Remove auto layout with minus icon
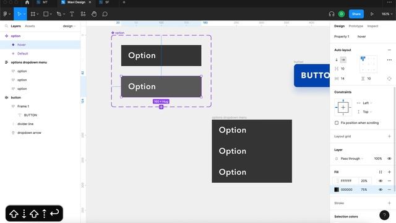396x223 pixels. click(x=389, y=50)
